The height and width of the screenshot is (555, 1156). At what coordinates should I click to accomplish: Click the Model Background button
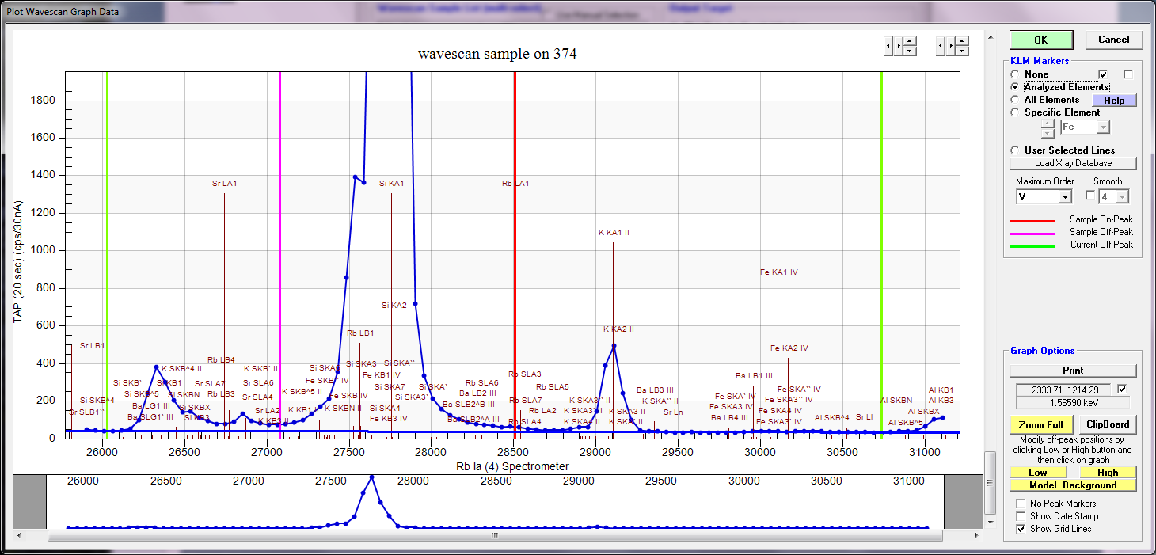1073,485
